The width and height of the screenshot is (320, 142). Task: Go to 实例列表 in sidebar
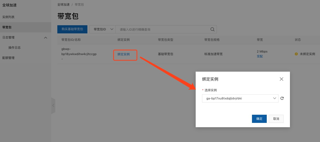pyautogui.click(x=8, y=17)
